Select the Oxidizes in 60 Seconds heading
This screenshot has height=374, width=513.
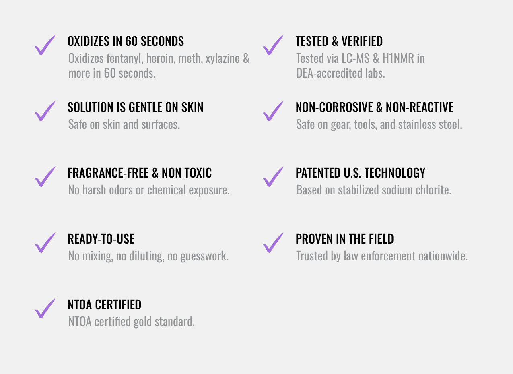[126, 41]
